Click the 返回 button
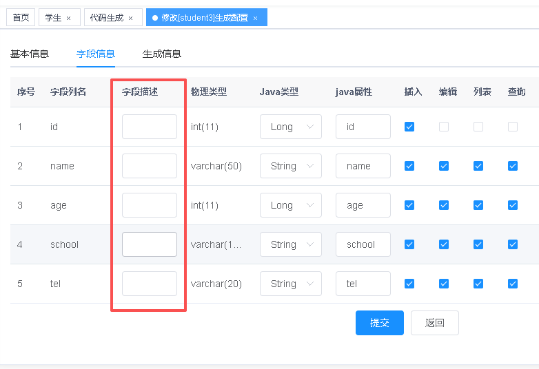Viewport: 539px width, 369px height. pos(434,323)
